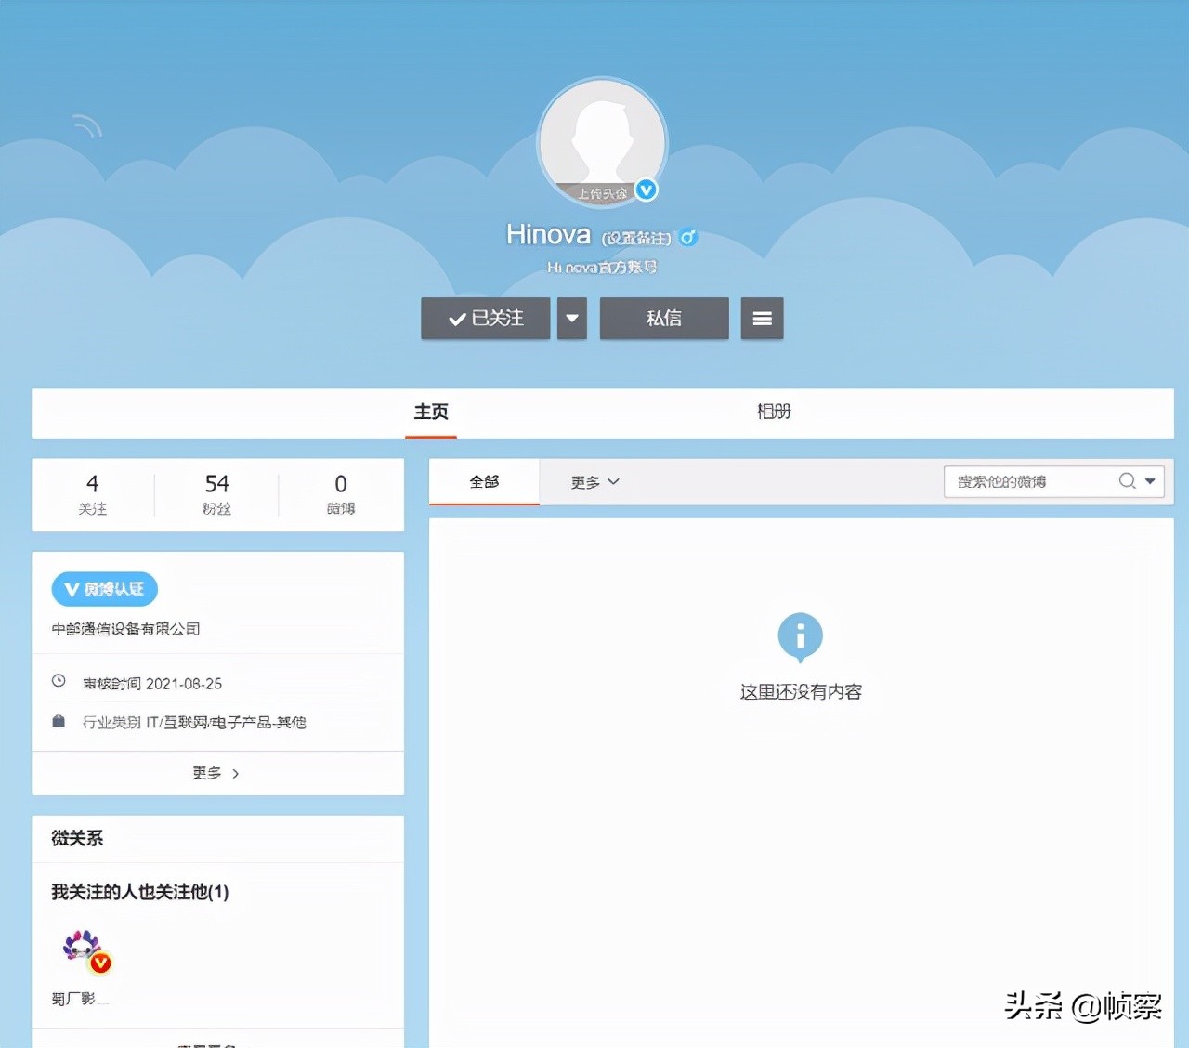The image size is (1189, 1048).
Task: View the 54 粉丝 followers count
Action: [x=216, y=494]
